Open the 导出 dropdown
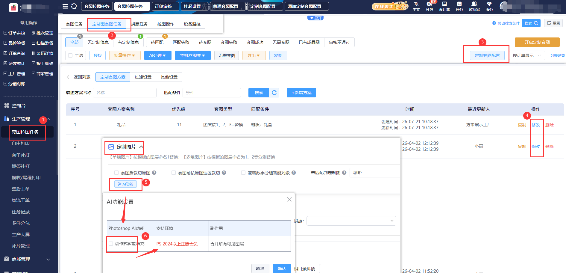Viewport: 566px width, 273px height. (x=254, y=55)
